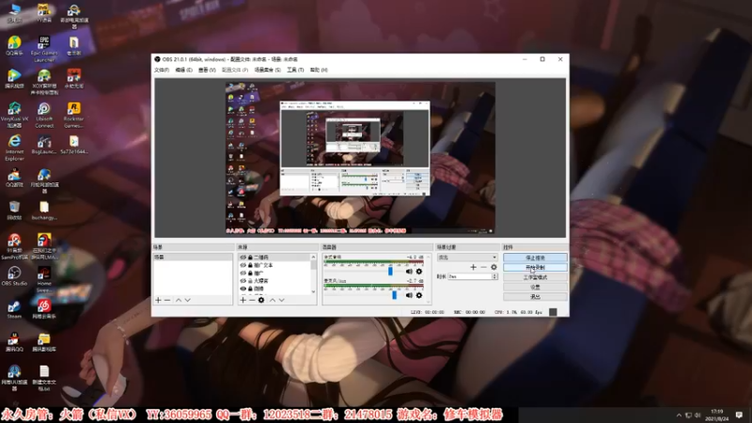Add a scene transition with plus icon
Screen dimensions: 752x423
coord(474,267)
